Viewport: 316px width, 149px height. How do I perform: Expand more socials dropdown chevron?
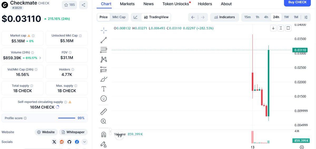pyautogui.click(x=85, y=142)
